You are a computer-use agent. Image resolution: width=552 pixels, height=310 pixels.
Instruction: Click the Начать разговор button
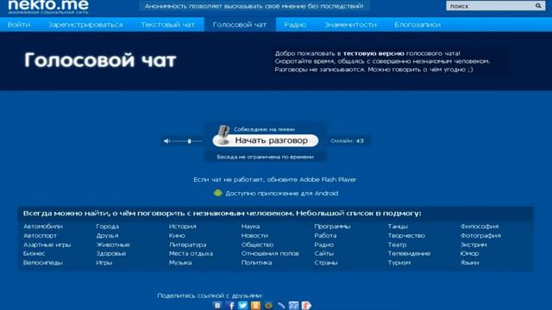tap(266, 140)
